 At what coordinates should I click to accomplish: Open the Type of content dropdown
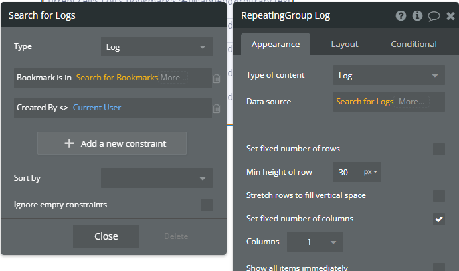point(389,76)
